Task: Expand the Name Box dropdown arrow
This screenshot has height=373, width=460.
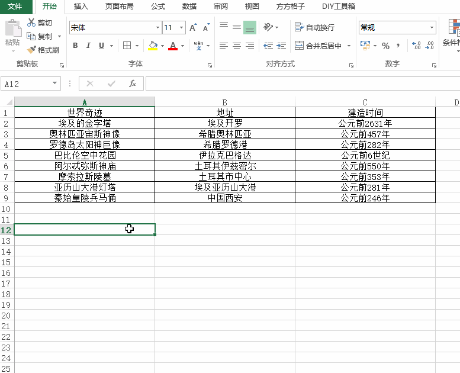Action: point(54,83)
